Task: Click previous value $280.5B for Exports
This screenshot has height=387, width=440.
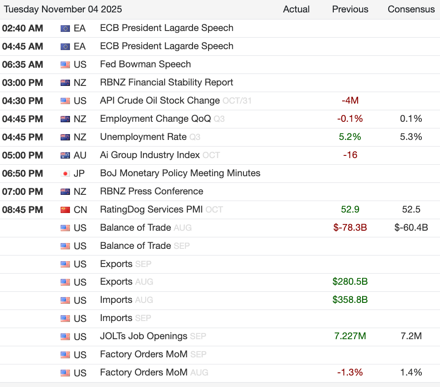Action: (x=350, y=282)
